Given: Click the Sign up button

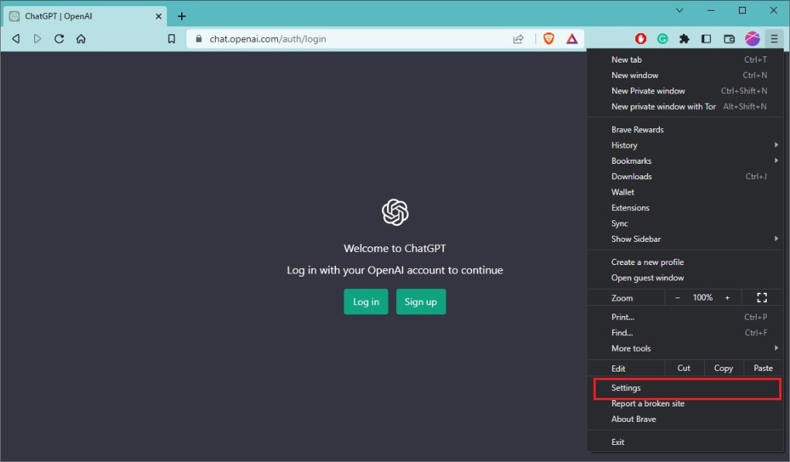Looking at the screenshot, I should [x=420, y=301].
